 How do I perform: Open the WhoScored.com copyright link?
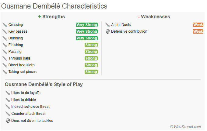185,127
